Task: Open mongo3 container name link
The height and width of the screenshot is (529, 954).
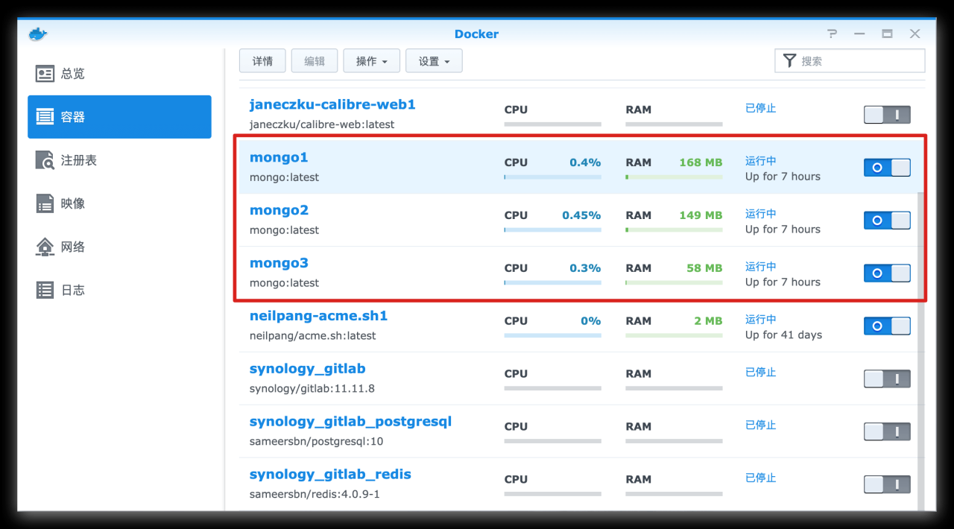Action: point(279,263)
